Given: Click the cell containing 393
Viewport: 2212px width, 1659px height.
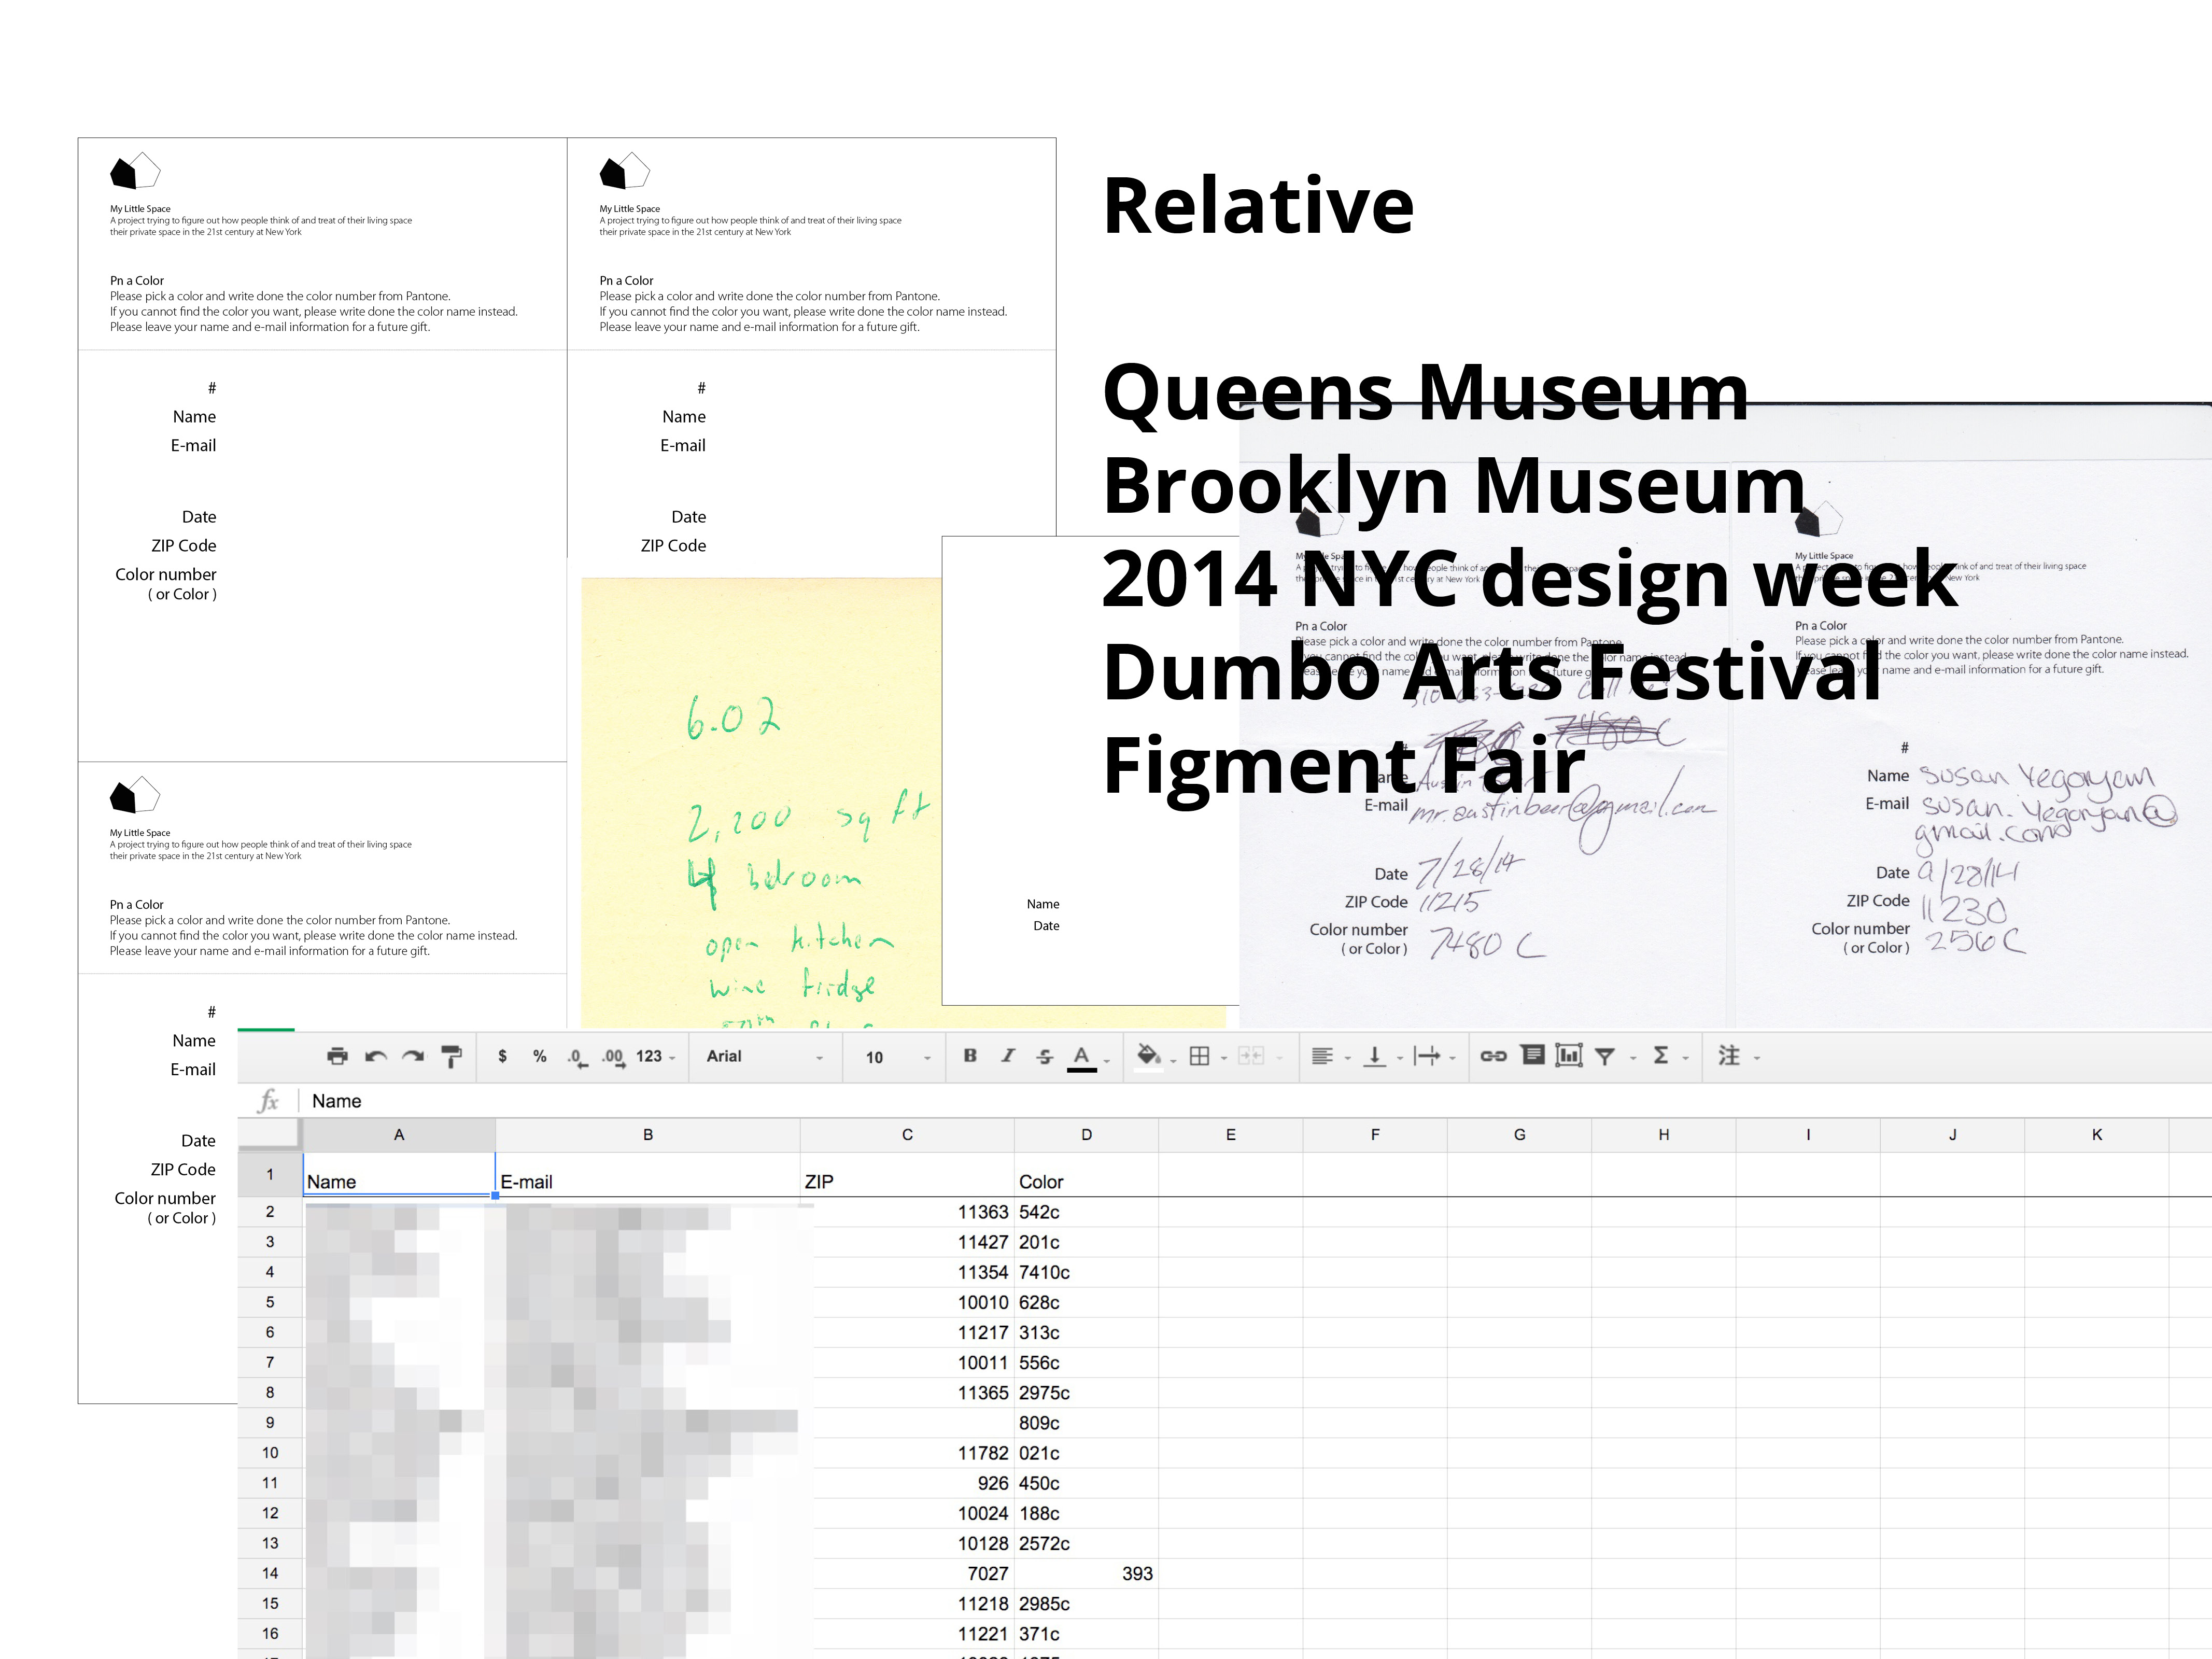Looking at the screenshot, I should tap(1087, 1574).
